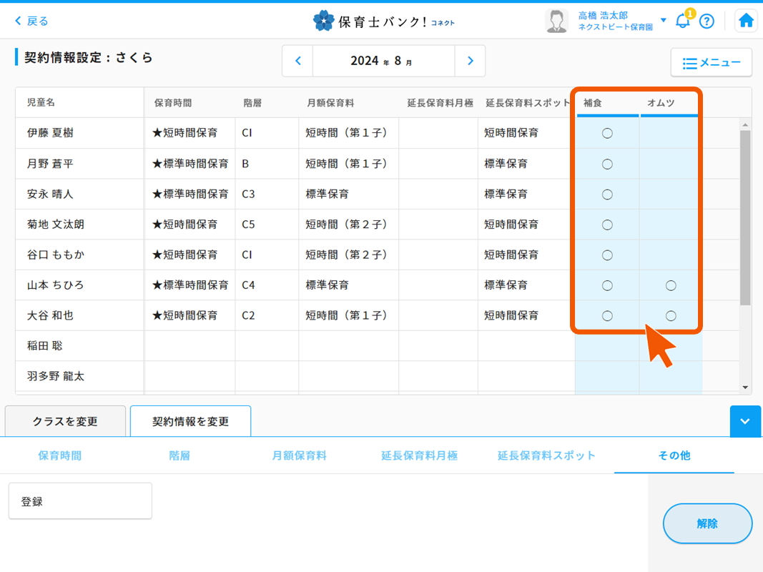Return to home using the house icon
763x572 pixels.
(x=746, y=21)
